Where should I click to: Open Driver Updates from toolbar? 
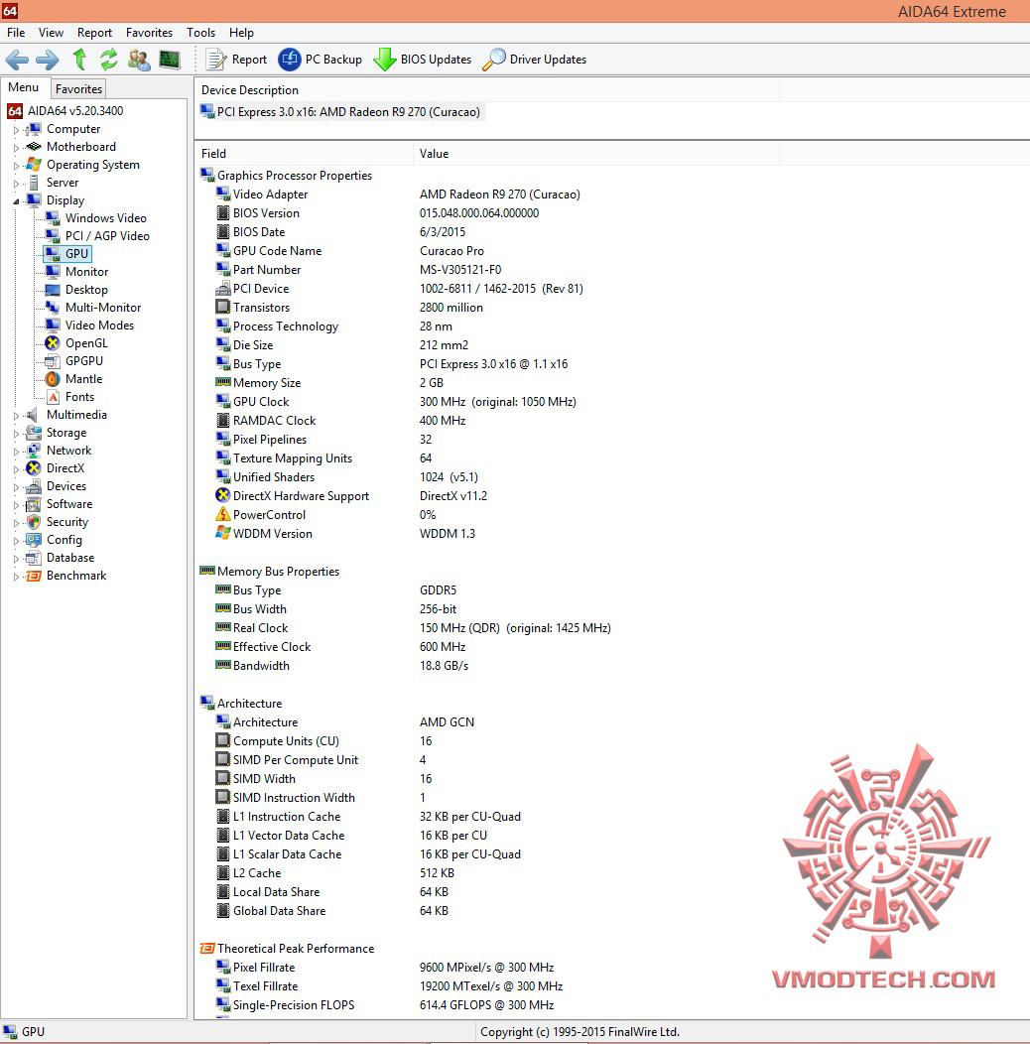tap(534, 60)
